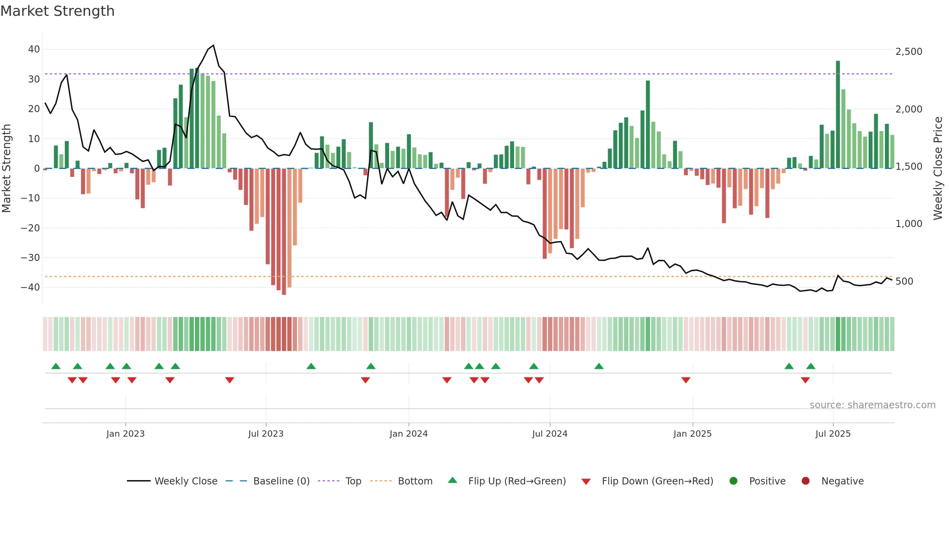Toggle the Baseline (0) legend entry
The image size is (949, 533).
point(268,481)
